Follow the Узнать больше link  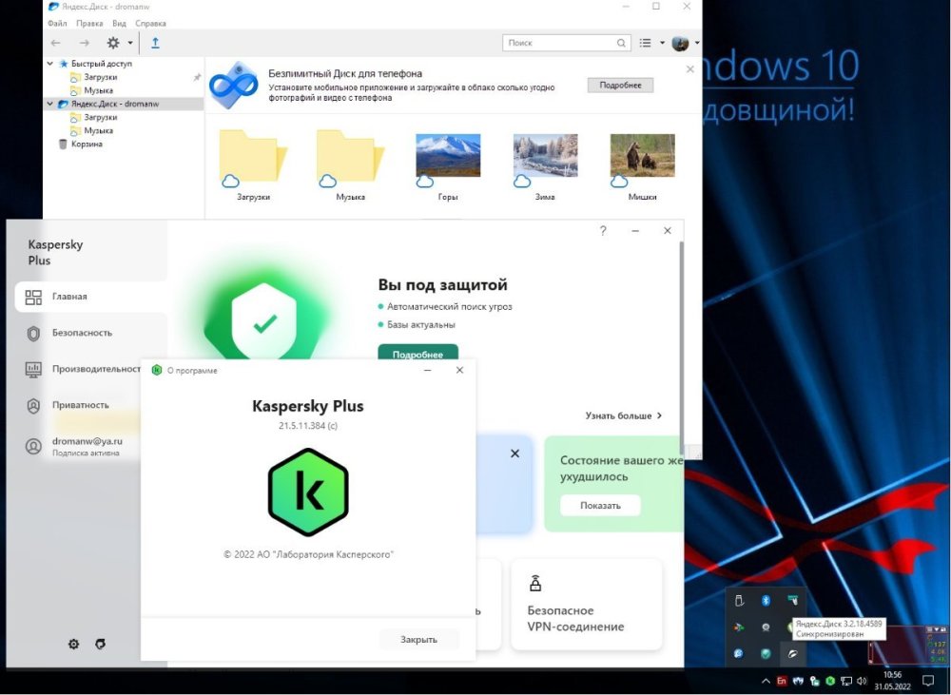coord(624,416)
